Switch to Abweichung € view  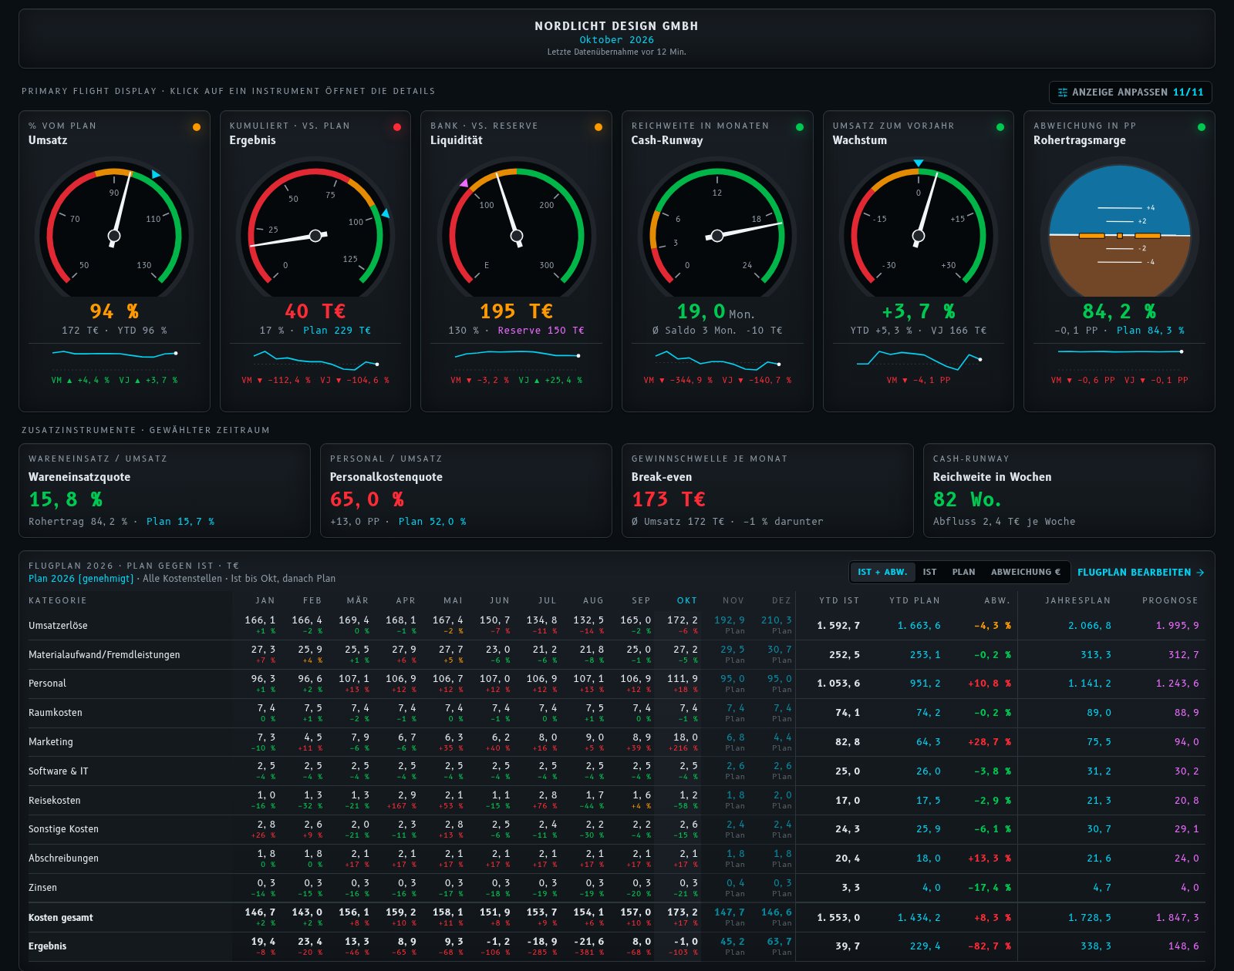tap(1025, 572)
